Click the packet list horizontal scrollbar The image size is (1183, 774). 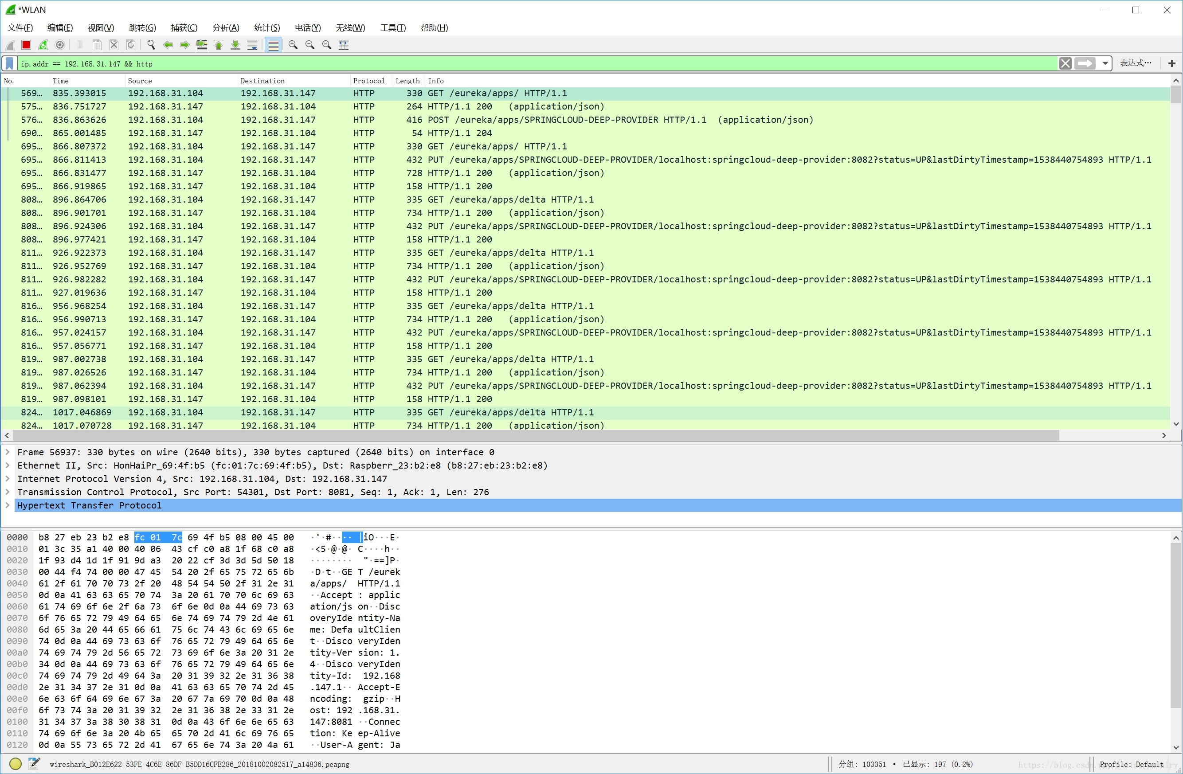[x=536, y=436]
